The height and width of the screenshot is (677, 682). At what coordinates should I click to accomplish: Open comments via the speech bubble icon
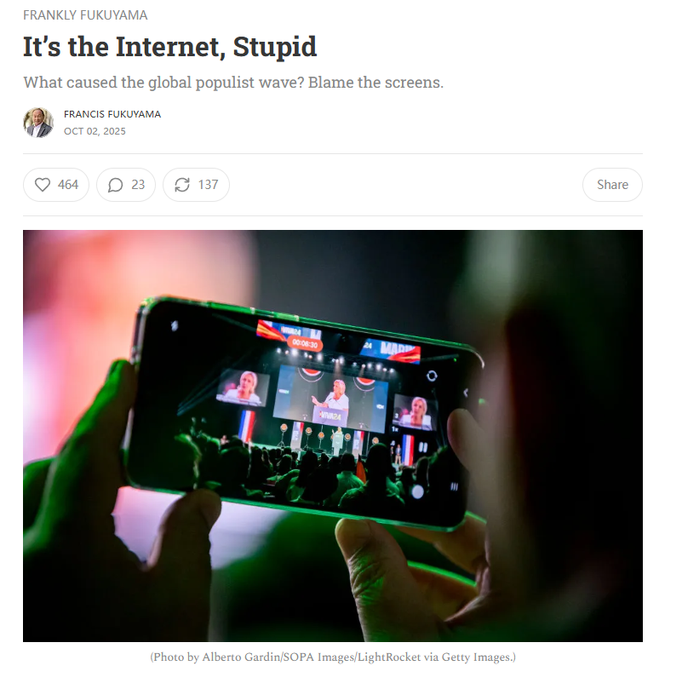point(115,185)
